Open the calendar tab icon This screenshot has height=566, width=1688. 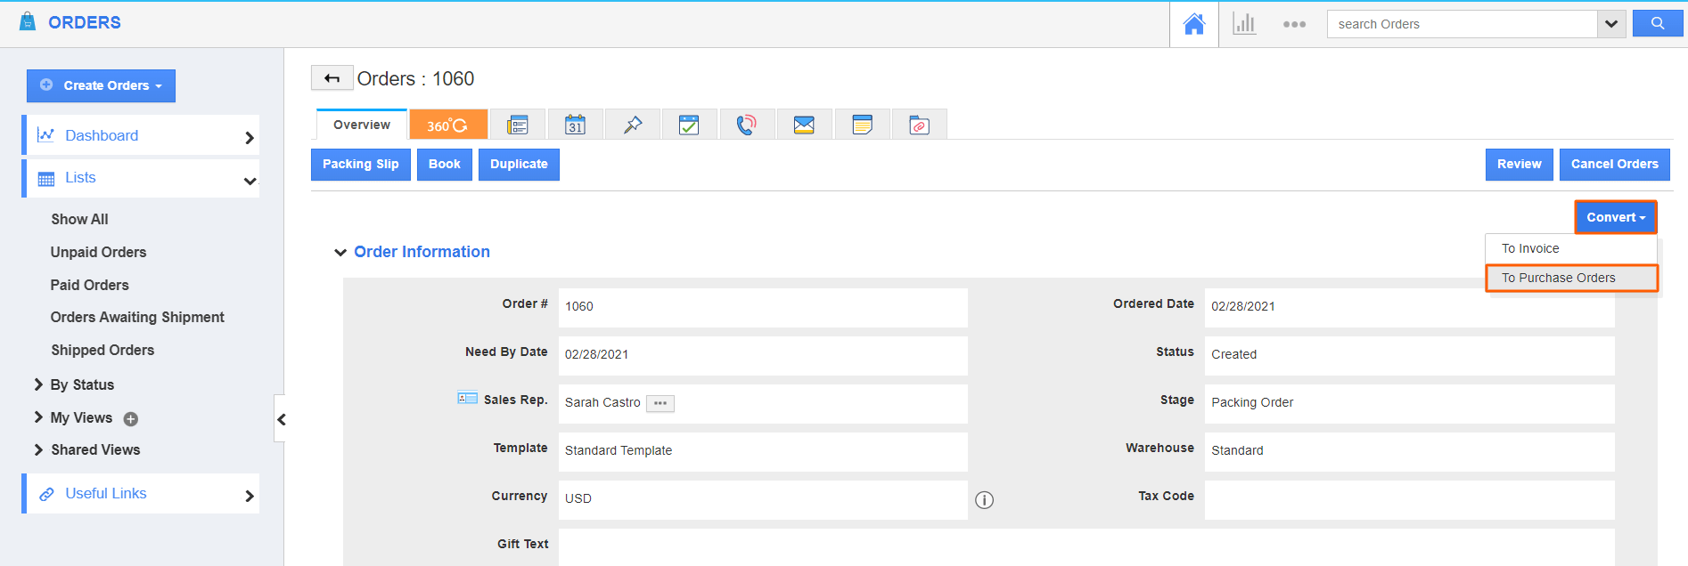point(575,125)
